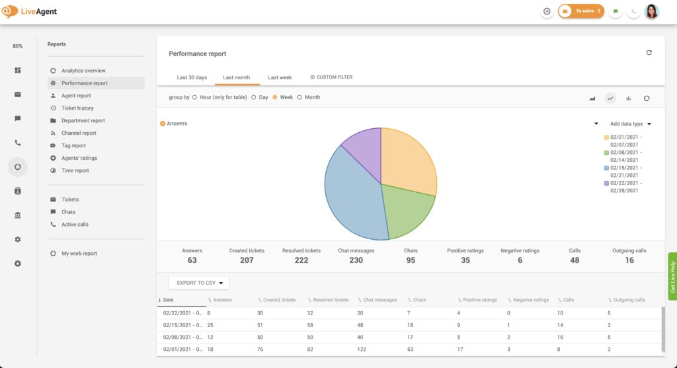Open the tickets envelope icon in sidebar
Screen dimensions: 677x368
pyautogui.click(x=18, y=94)
